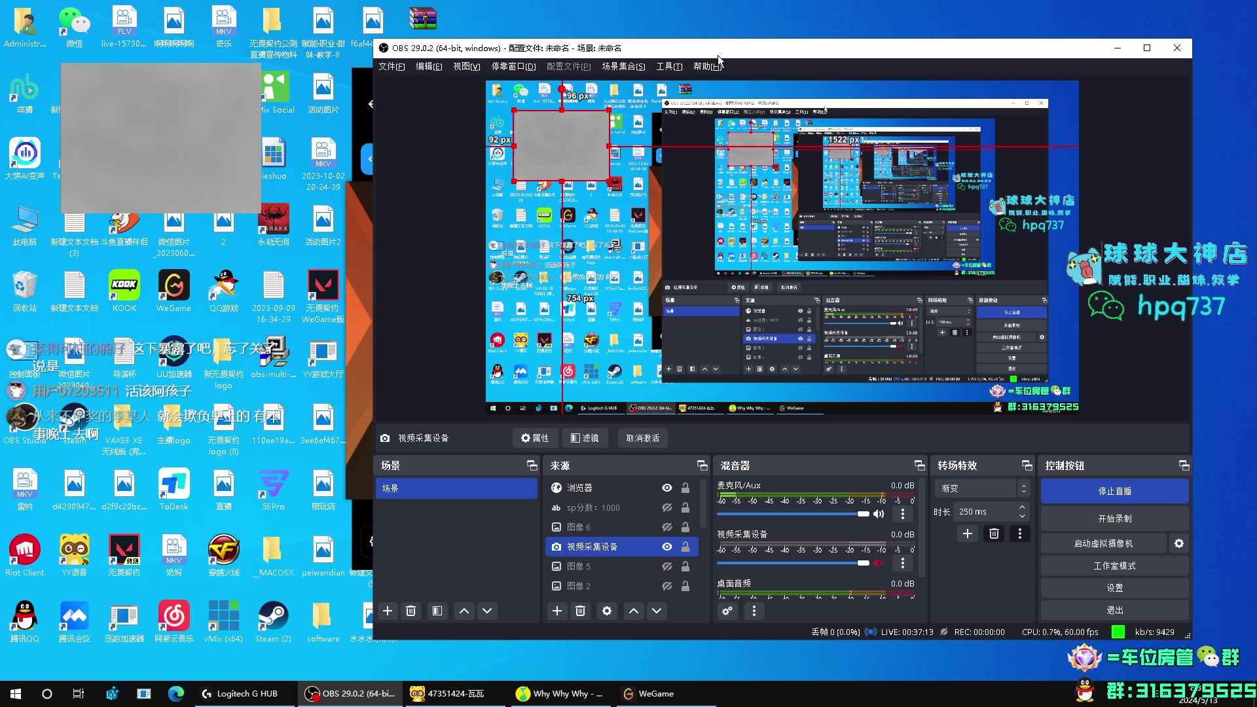Unlock the 视频采集设备 source

(x=685, y=547)
